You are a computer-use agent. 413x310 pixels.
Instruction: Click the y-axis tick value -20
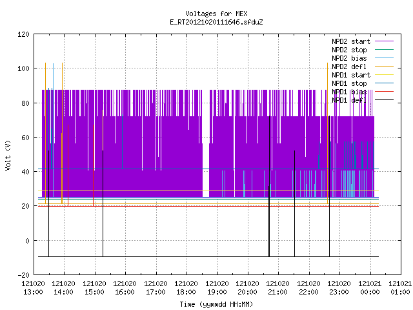point(23,275)
